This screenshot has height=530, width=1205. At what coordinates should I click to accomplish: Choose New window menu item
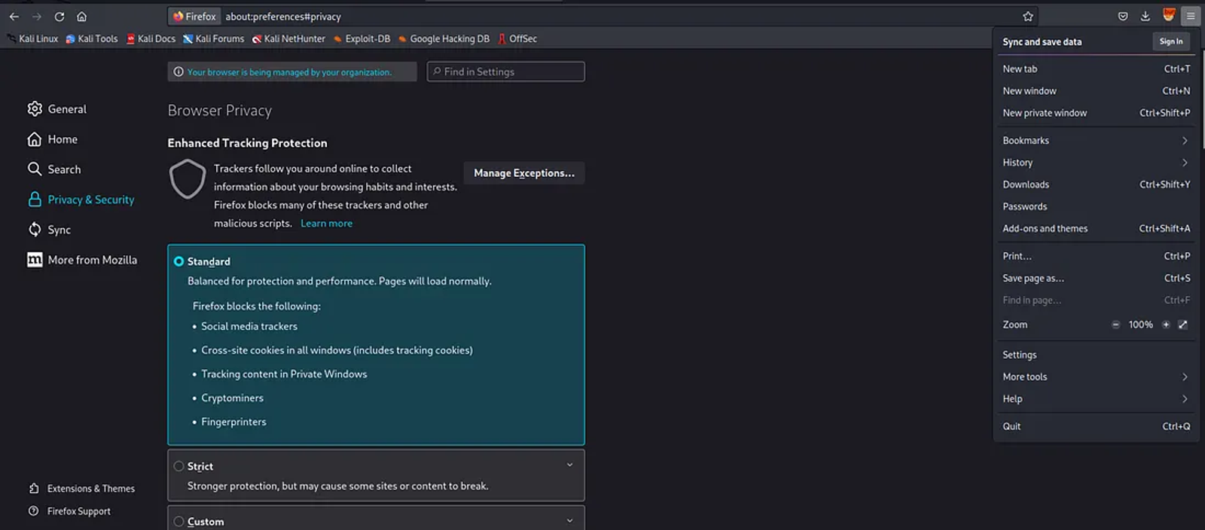[x=1096, y=91]
